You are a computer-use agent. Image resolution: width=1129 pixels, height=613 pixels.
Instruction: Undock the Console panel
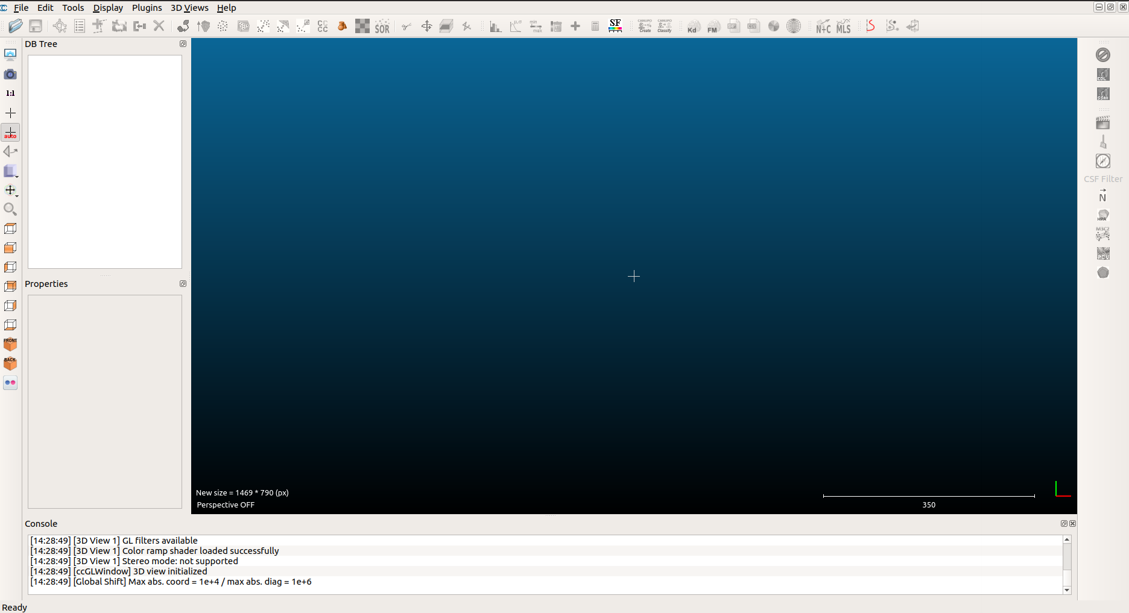[1063, 523]
